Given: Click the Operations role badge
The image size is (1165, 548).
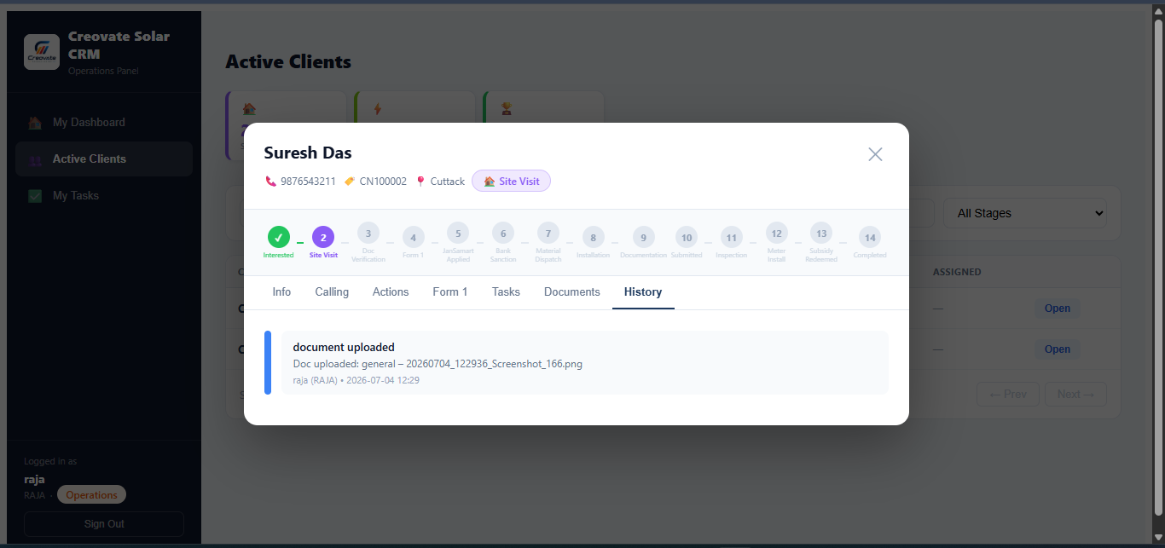Looking at the screenshot, I should [91, 495].
